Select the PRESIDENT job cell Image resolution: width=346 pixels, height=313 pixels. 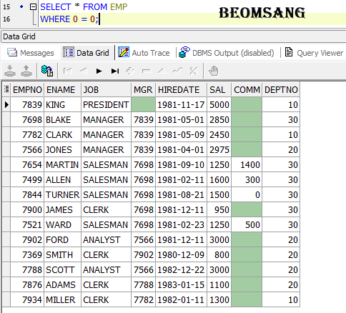click(107, 104)
